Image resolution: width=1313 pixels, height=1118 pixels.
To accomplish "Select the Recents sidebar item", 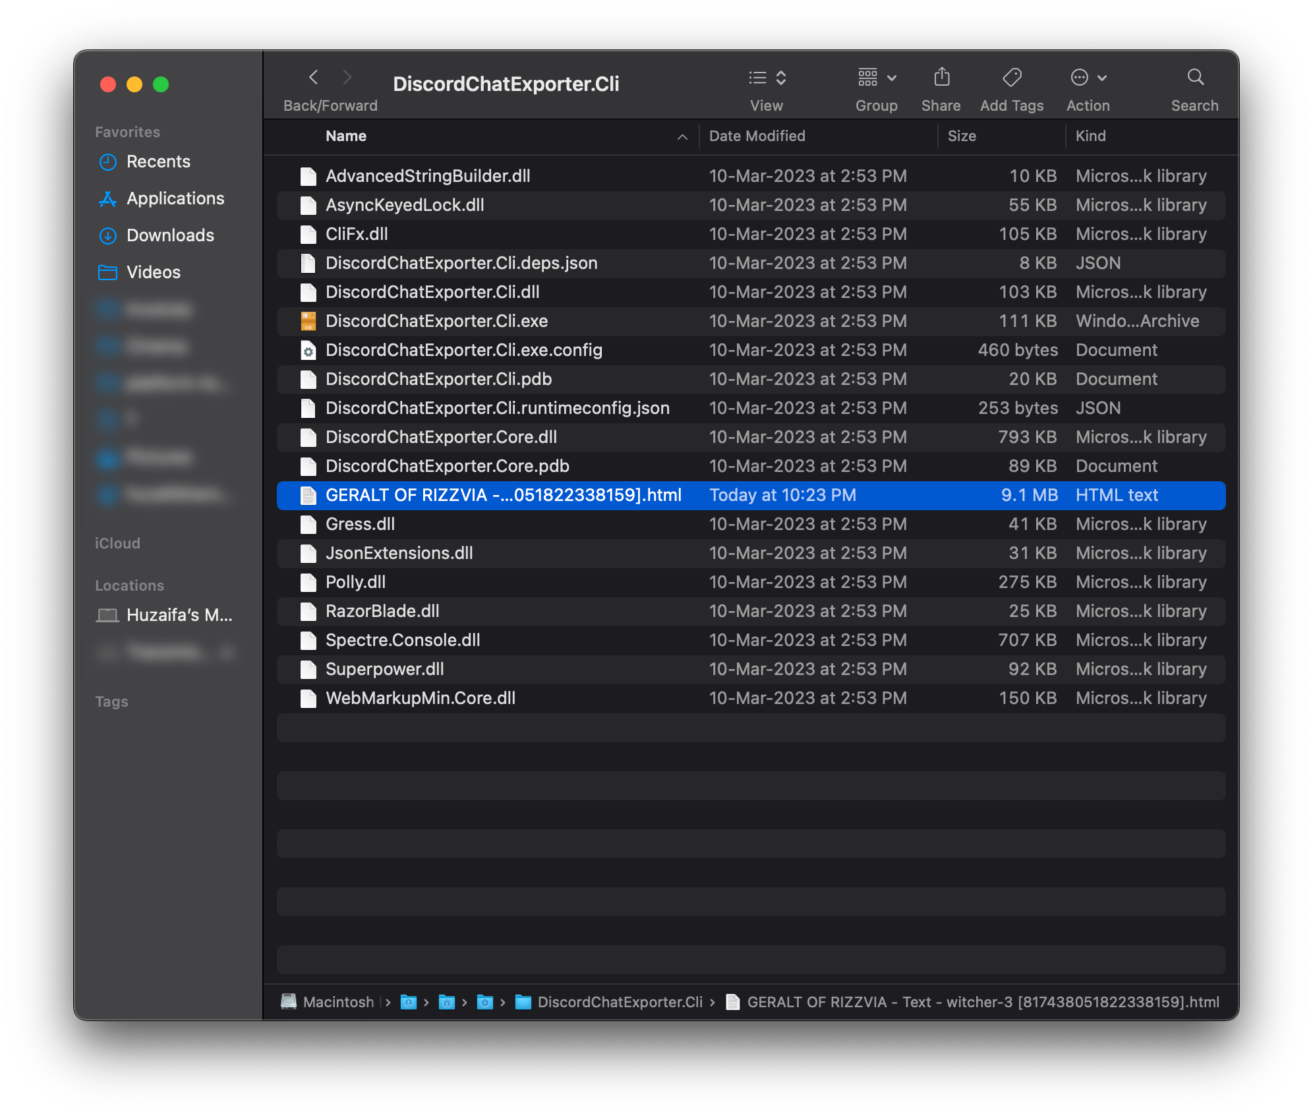I will pos(158,162).
